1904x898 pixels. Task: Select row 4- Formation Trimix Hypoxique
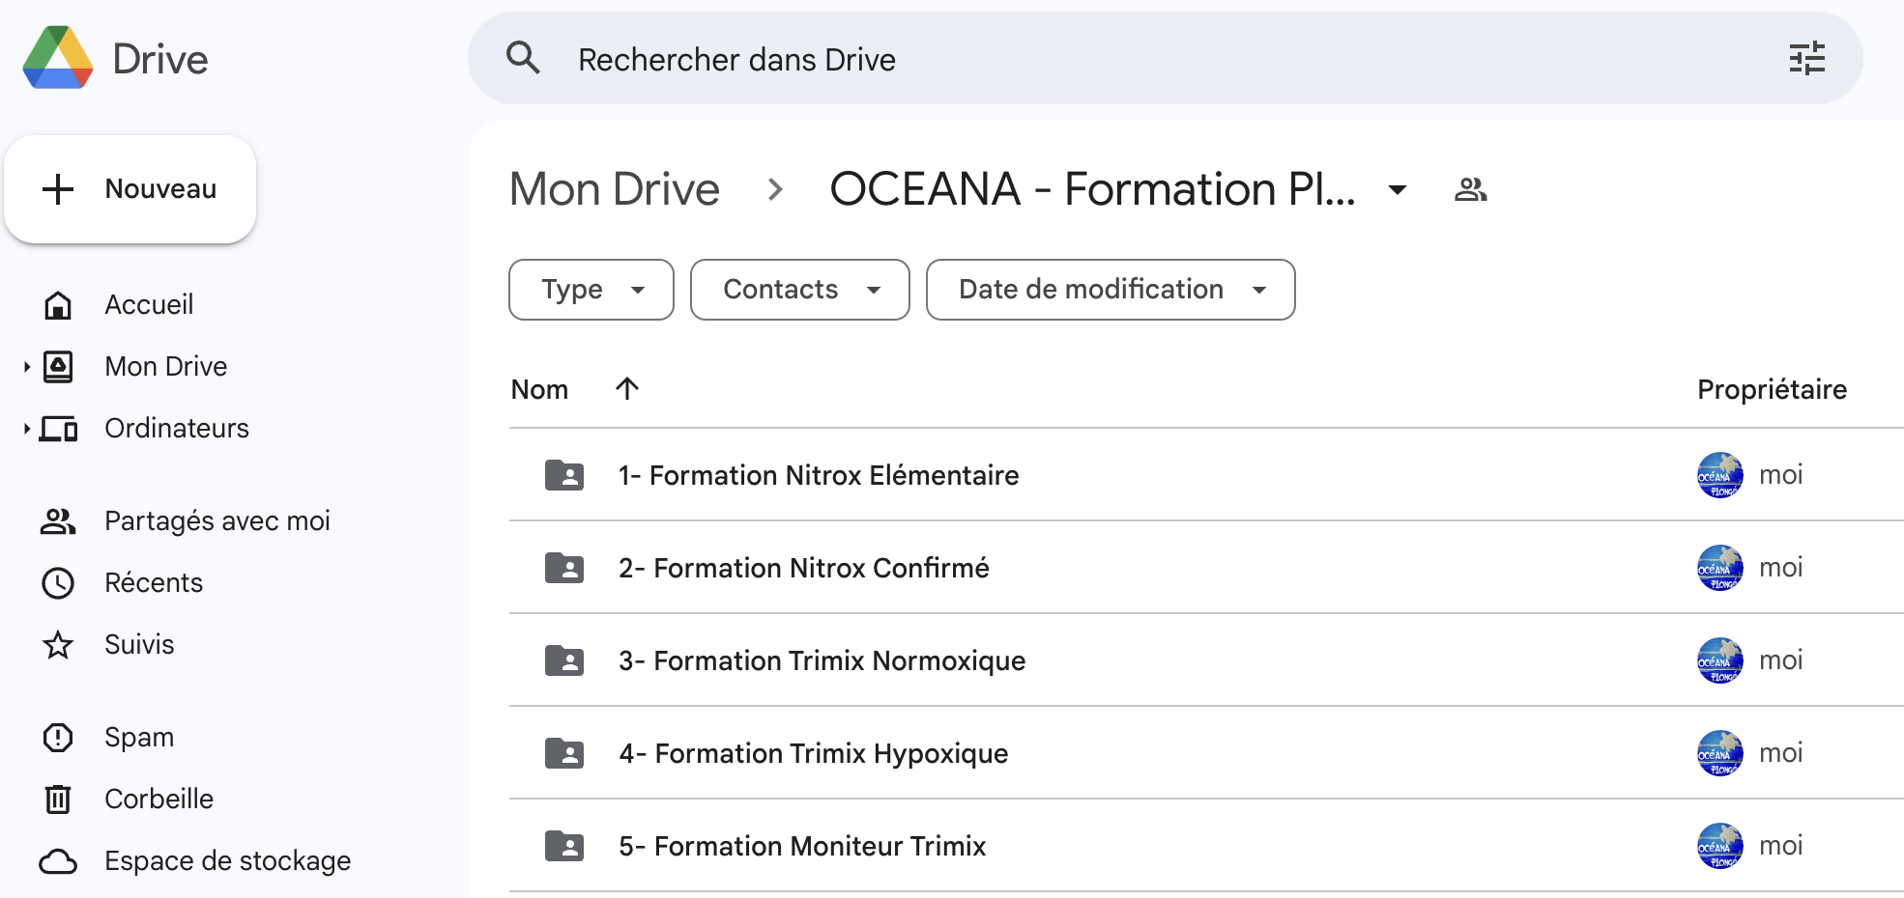[x=1206, y=753]
